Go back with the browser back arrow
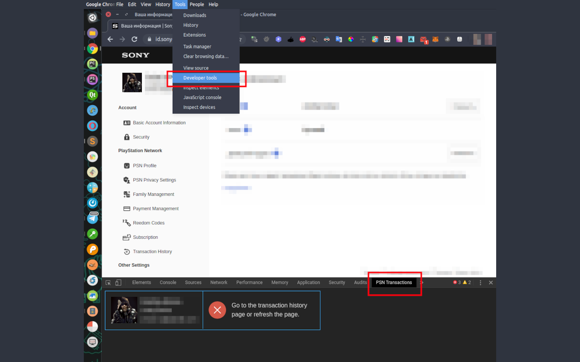This screenshot has width=580, height=362. point(110,39)
